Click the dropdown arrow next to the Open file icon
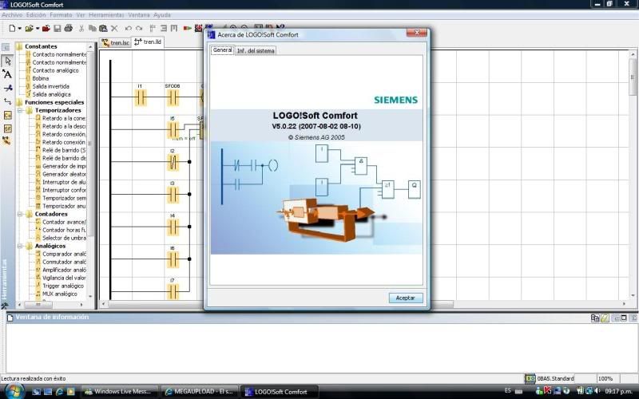639x399 pixels. [x=37, y=29]
